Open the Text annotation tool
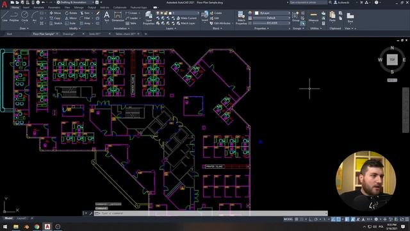410x231 pixels. [106, 16]
